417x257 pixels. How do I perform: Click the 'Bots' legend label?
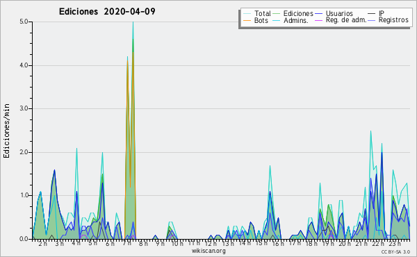click(x=261, y=20)
